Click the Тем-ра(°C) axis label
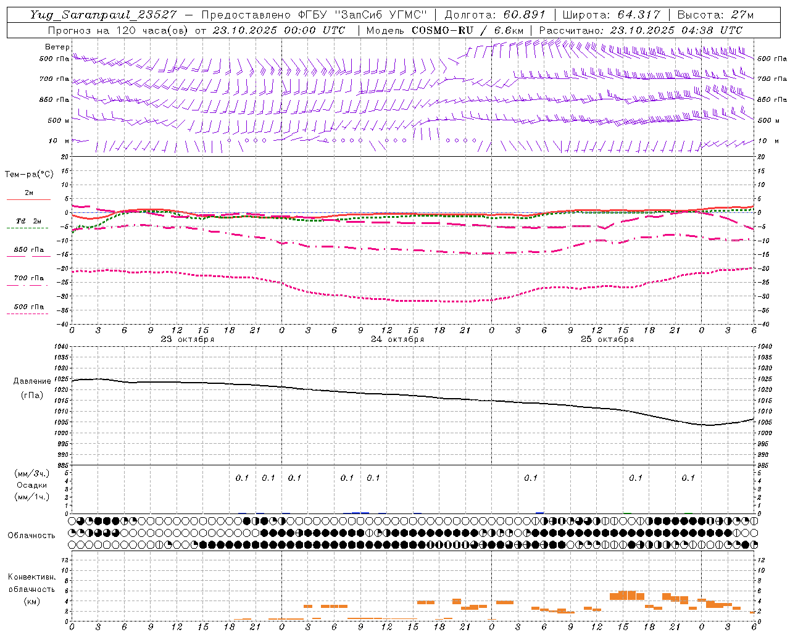The height and width of the screenshot is (632, 790). click(x=29, y=175)
